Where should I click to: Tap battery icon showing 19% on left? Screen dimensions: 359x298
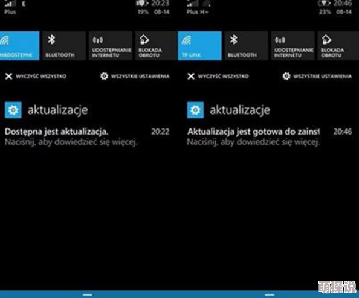point(142,3)
